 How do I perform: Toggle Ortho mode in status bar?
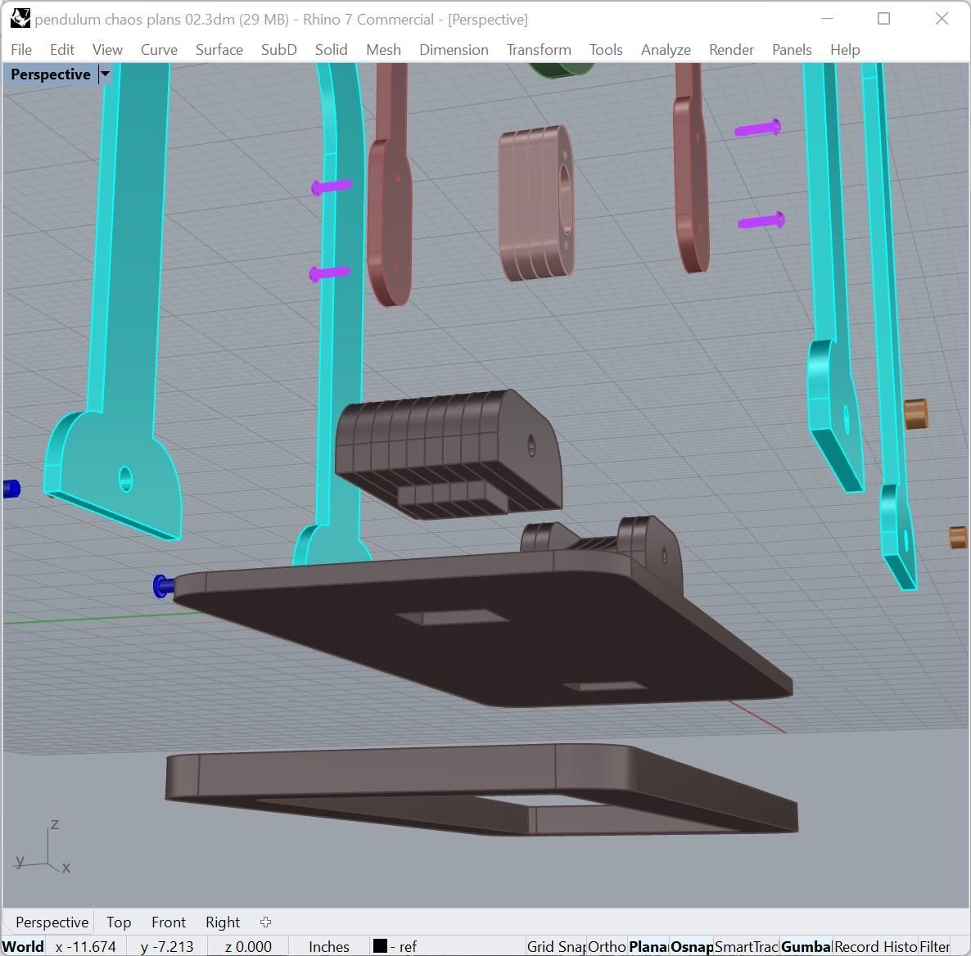pyautogui.click(x=607, y=946)
